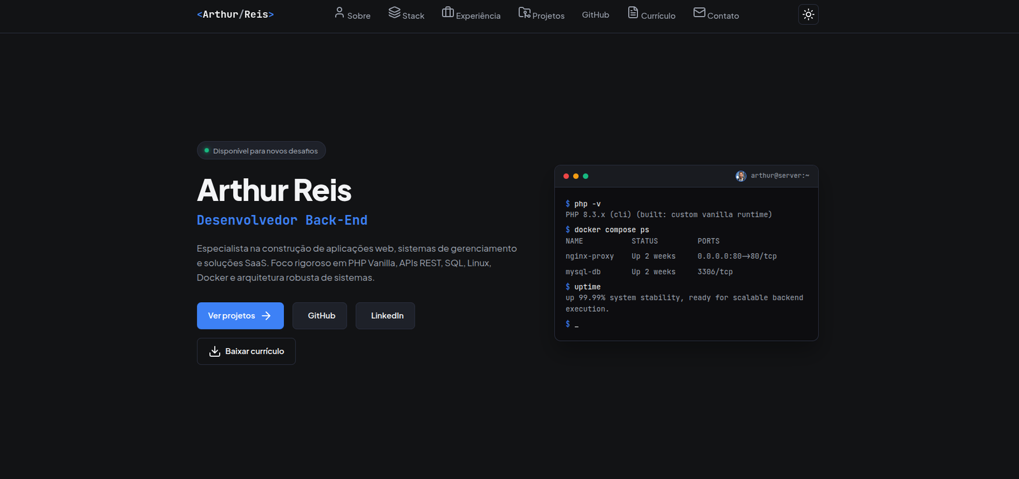Viewport: 1019px width, 479px height.
Task: Click the Arthur Reis heading
Action: coord(274,190)
